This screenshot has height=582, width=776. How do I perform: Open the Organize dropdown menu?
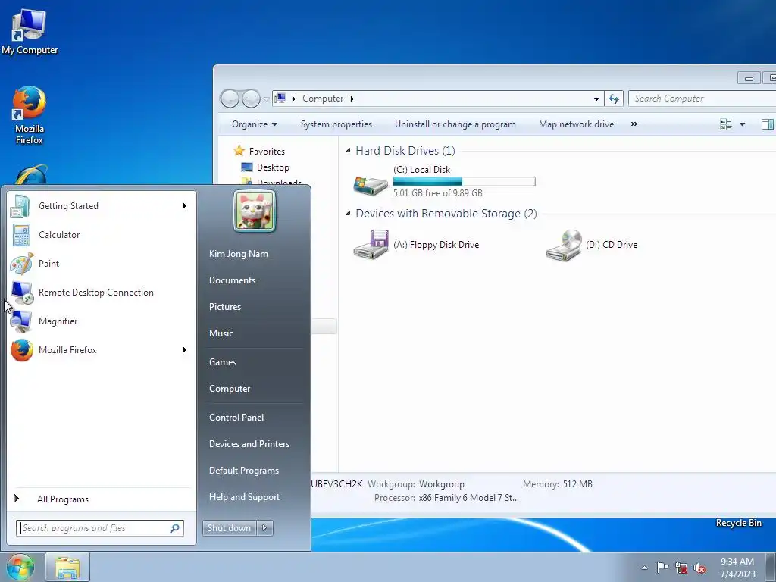pos(255,124)
